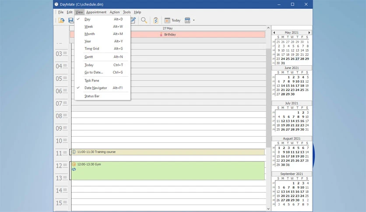This screenshot has height=212, width=366.
Task: Click the Gym appointment category icon
Action: tap(74, 164)
